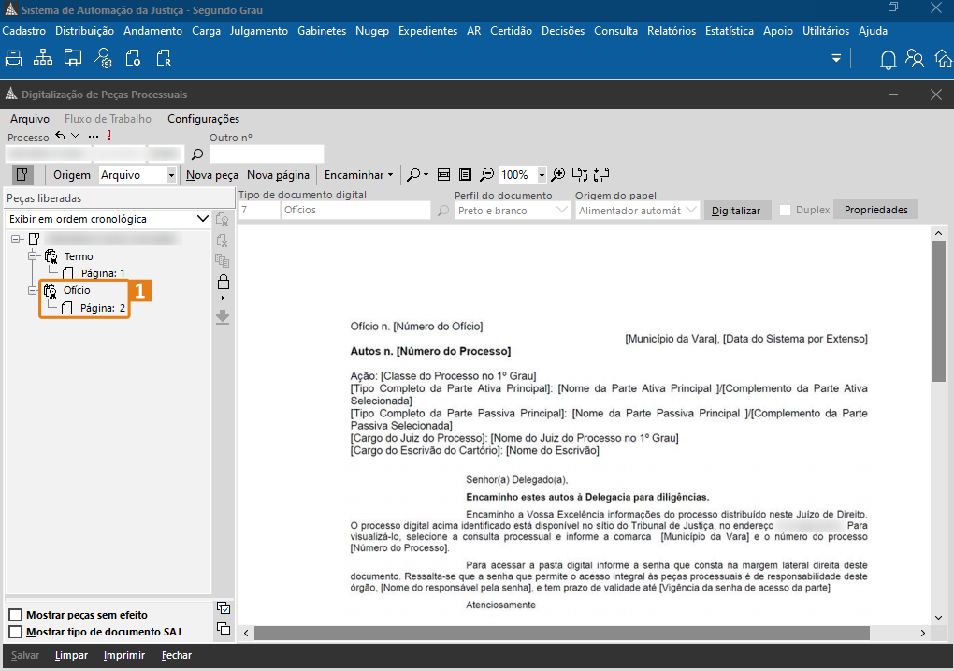Click the folder icon in the blue toolbar

click(x=73, y=58)
